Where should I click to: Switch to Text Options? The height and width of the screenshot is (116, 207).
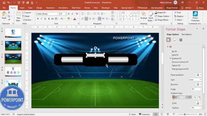[186, 34]
